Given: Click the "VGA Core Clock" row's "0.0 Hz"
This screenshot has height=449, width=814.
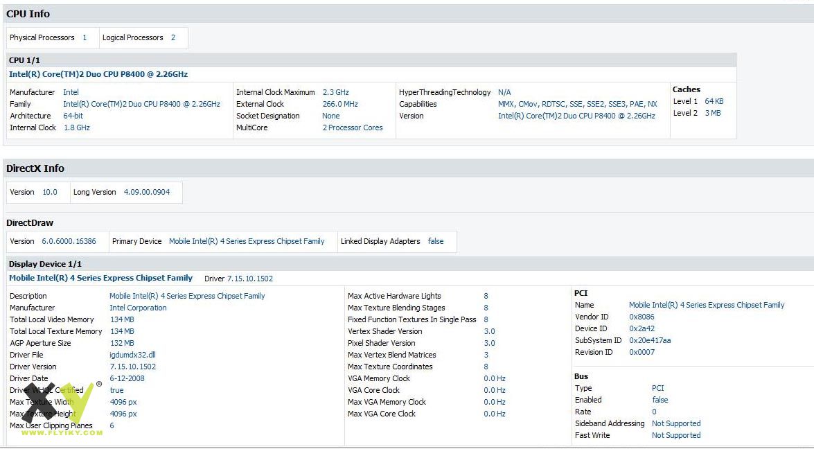Looking at the screenshot, I should click(495, 390).
